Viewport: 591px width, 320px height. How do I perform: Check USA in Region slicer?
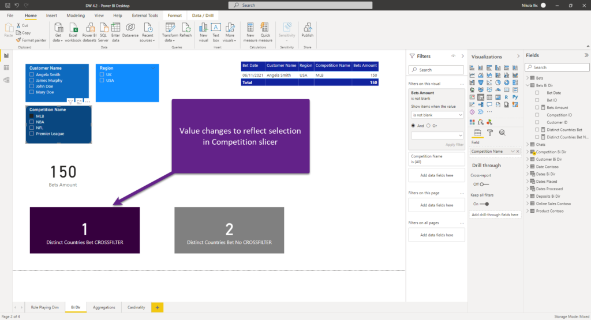coord(102,80)
